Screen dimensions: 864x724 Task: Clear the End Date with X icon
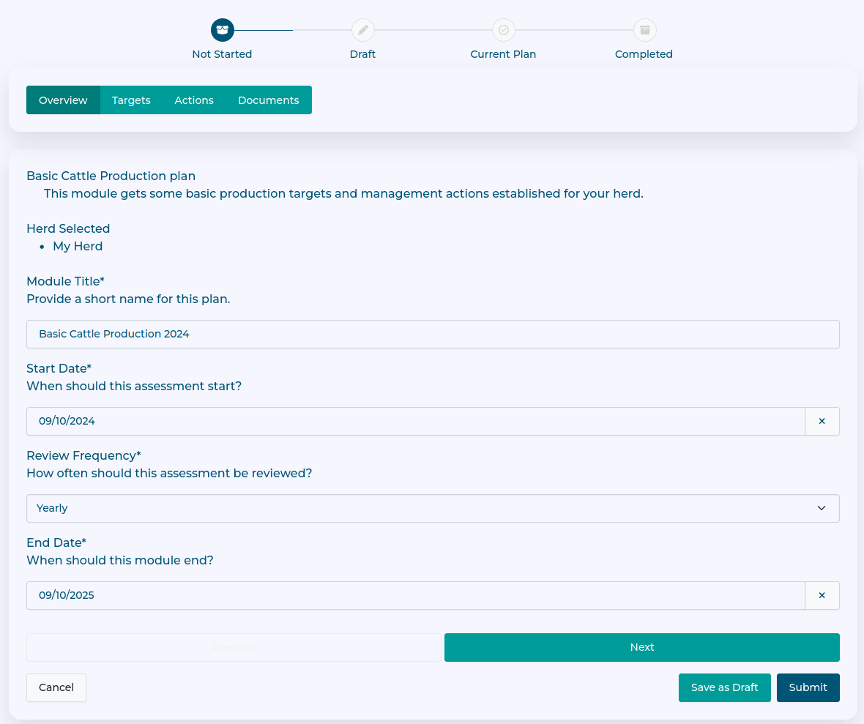[x=822, y=595]
